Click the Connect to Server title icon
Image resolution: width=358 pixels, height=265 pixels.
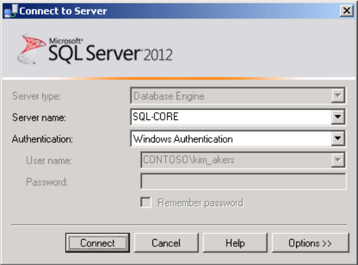(x=11, y=11)
